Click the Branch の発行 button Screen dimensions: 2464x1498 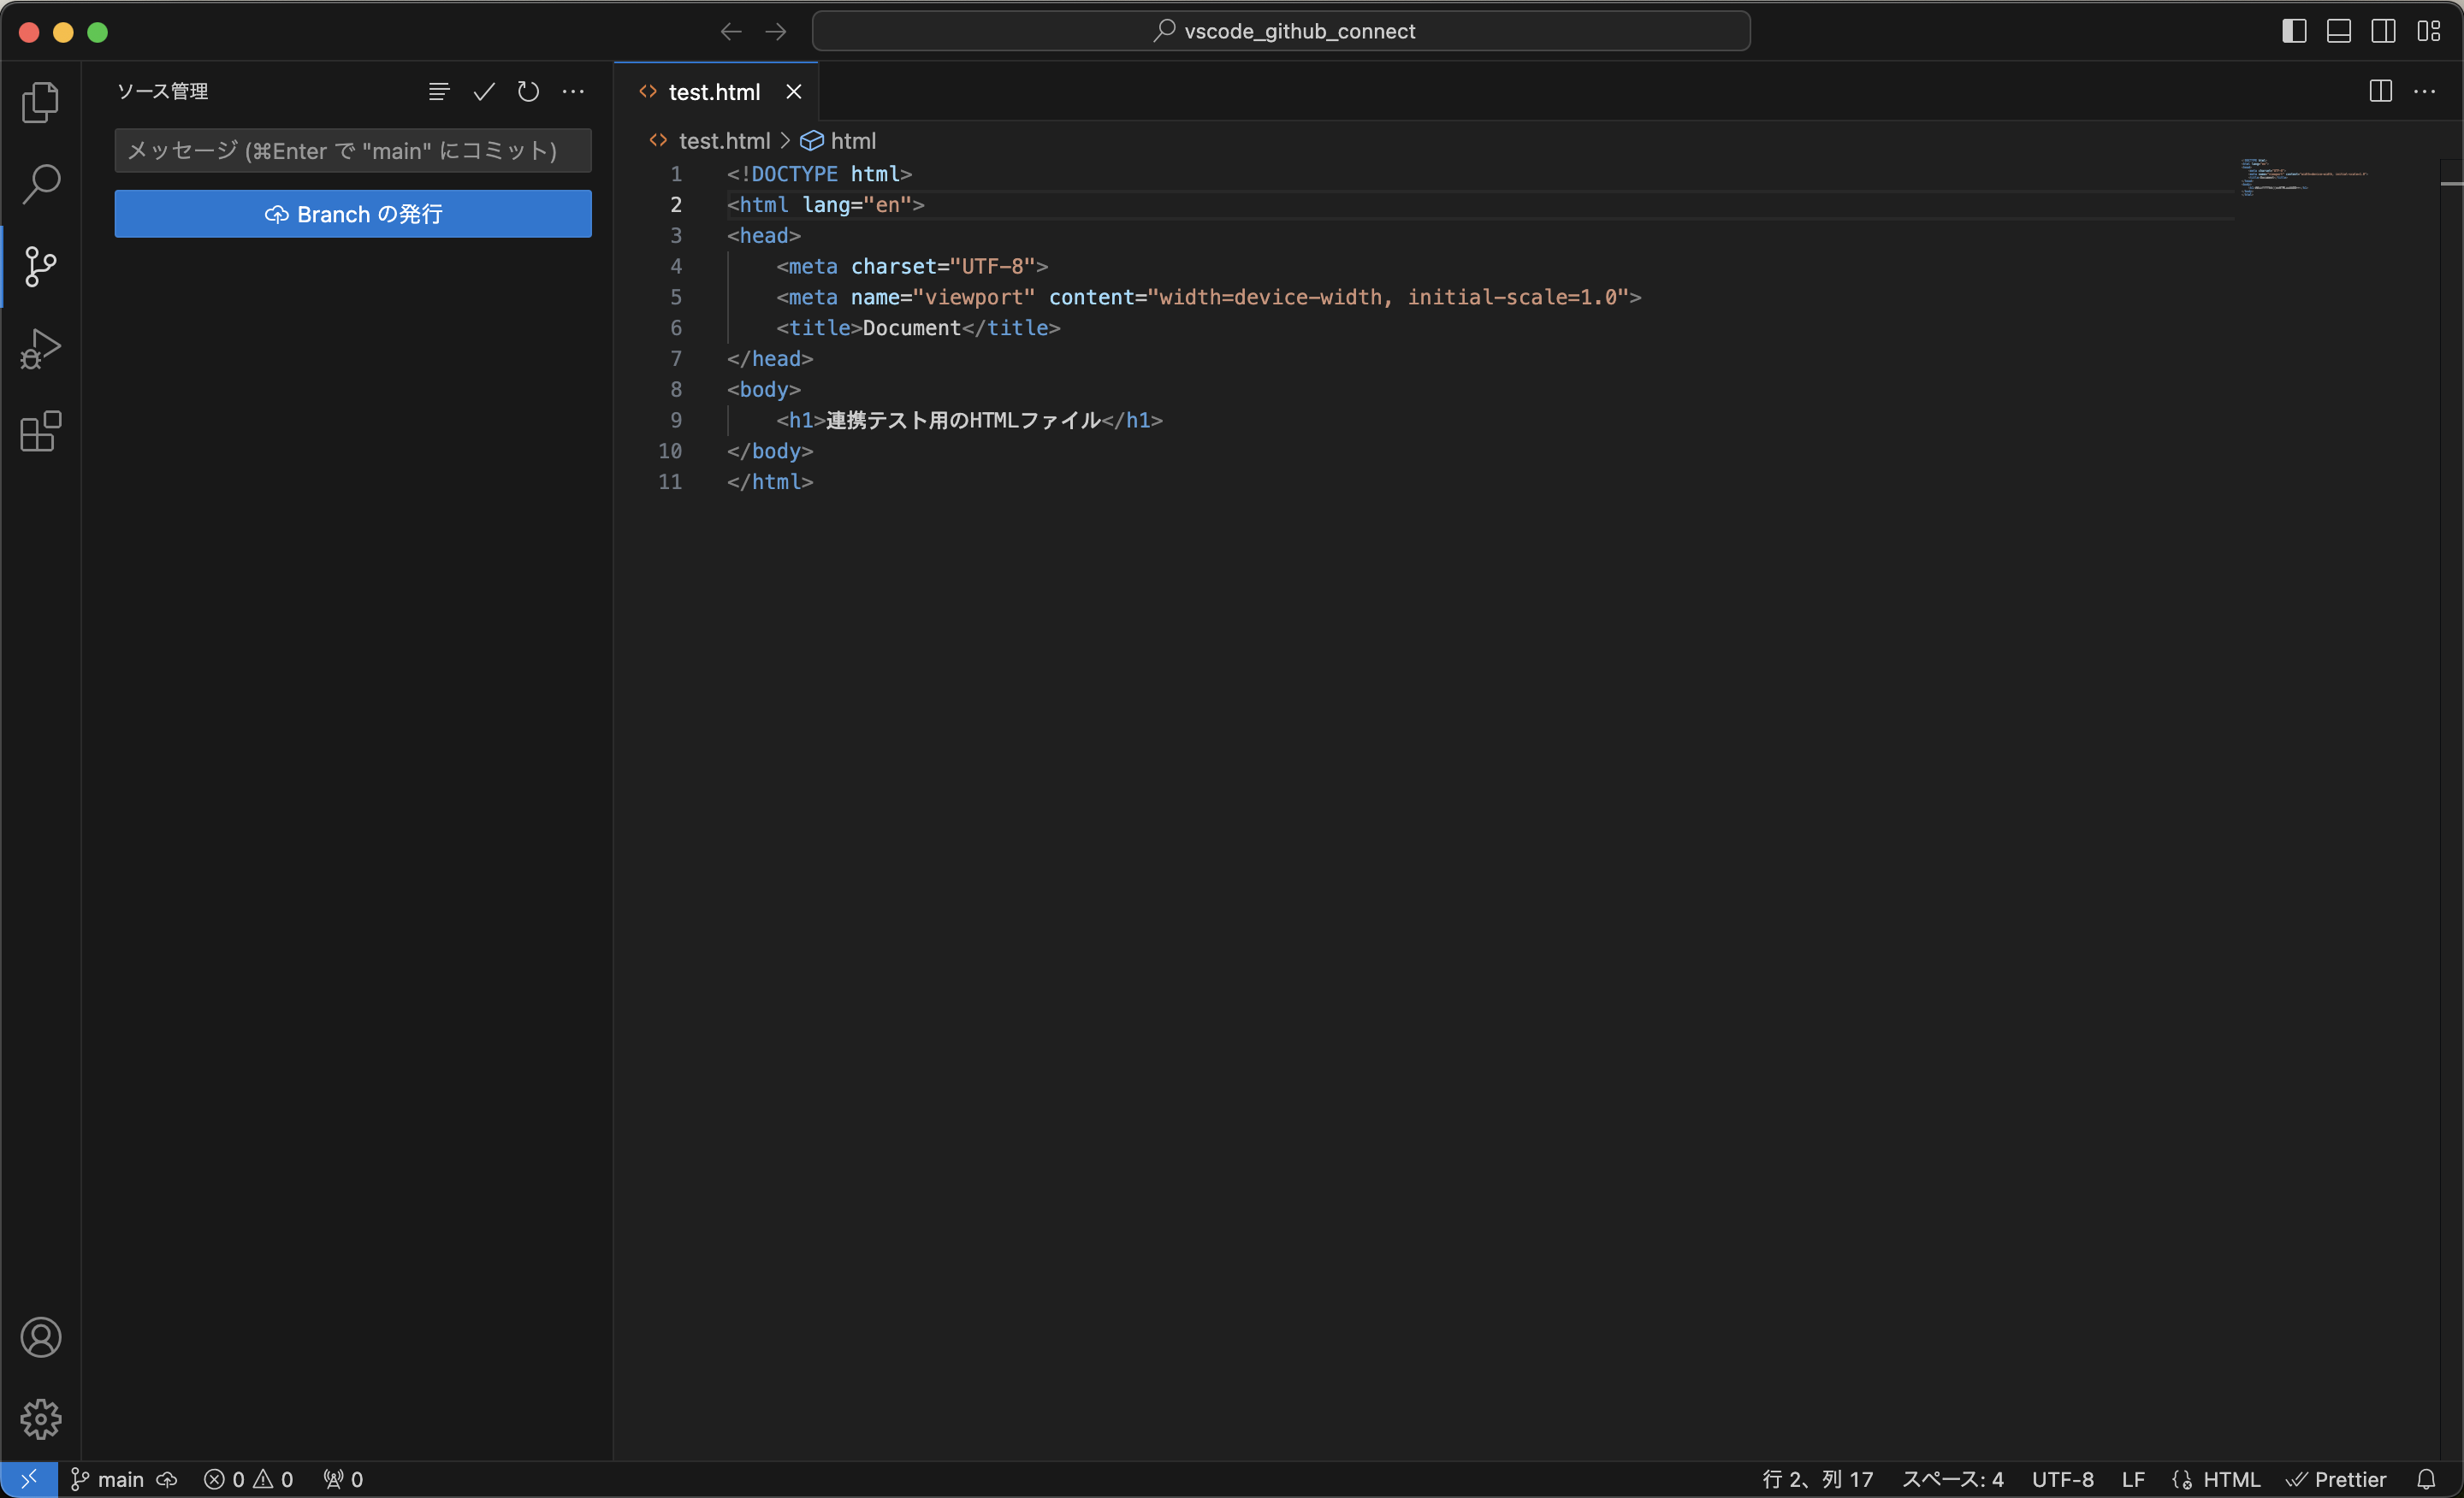(352, 214)
